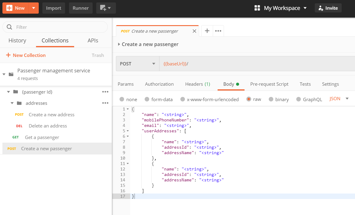Viewport: 355px width, 215px height.
Task: Select the Create a new passenger request tab
Action: coord(155,31)
